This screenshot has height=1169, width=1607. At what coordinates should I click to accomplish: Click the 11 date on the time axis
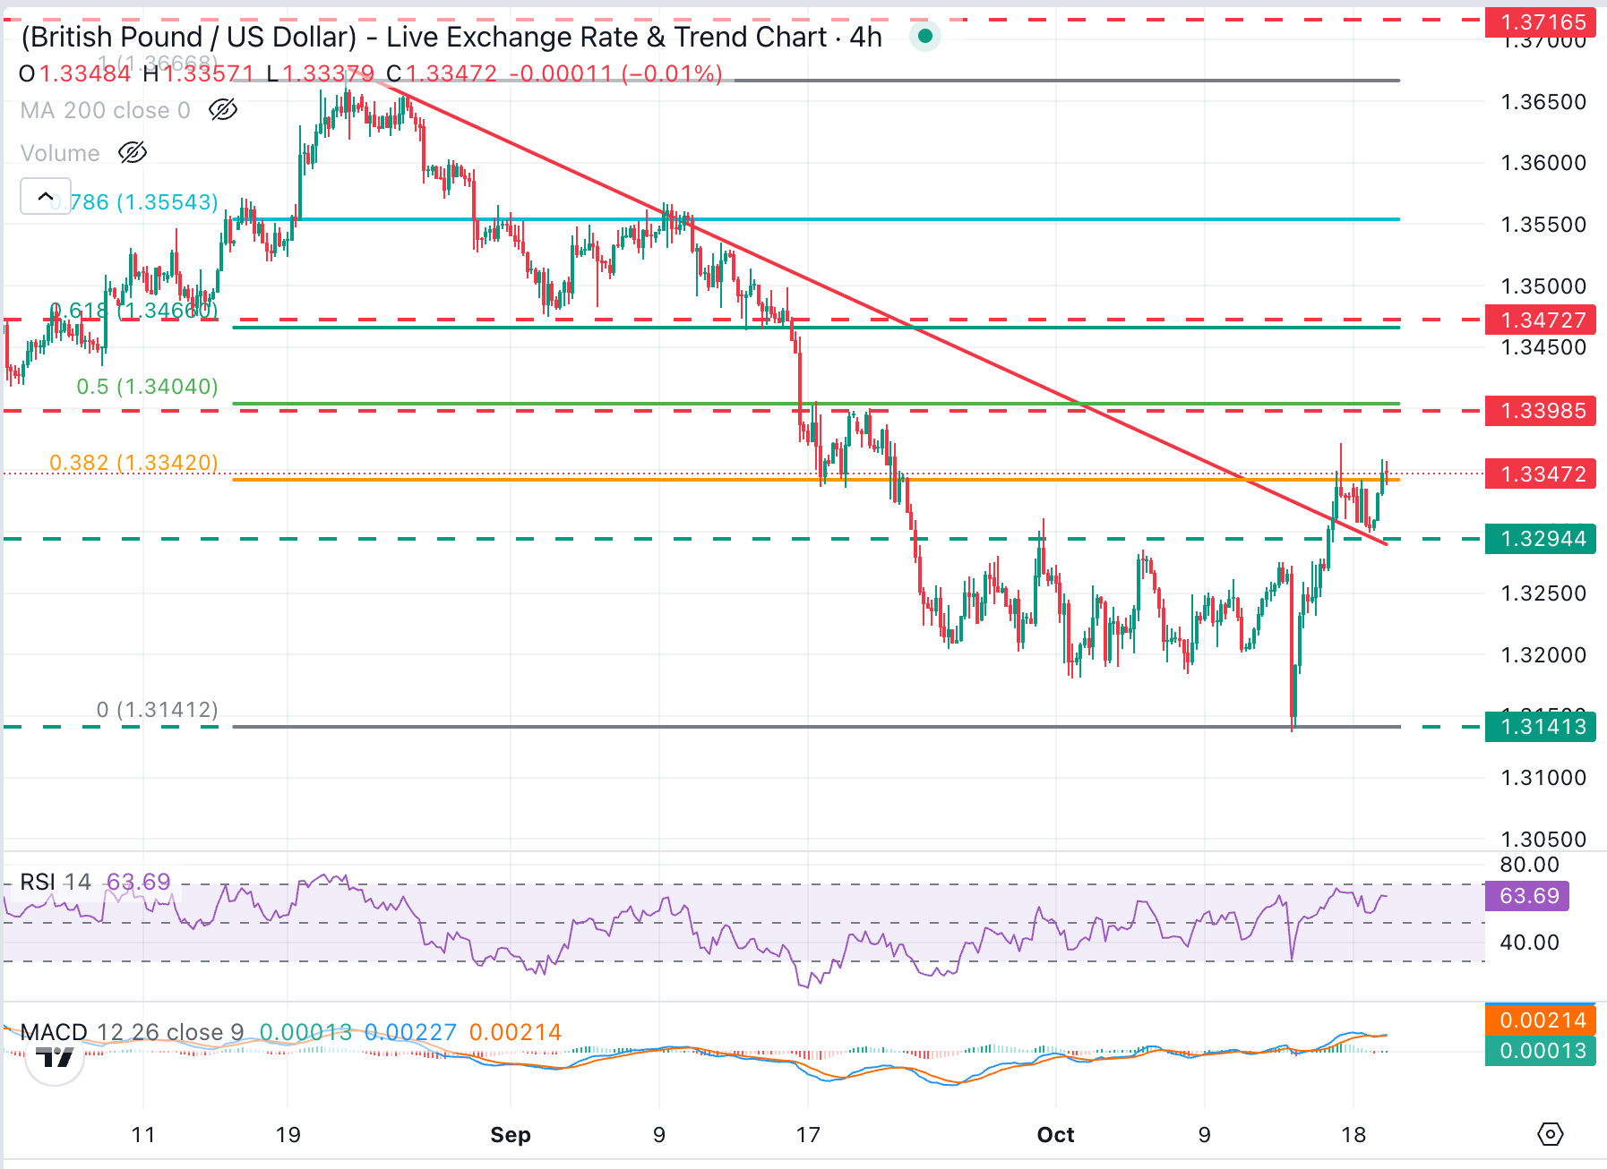(x=143, y=1135)
